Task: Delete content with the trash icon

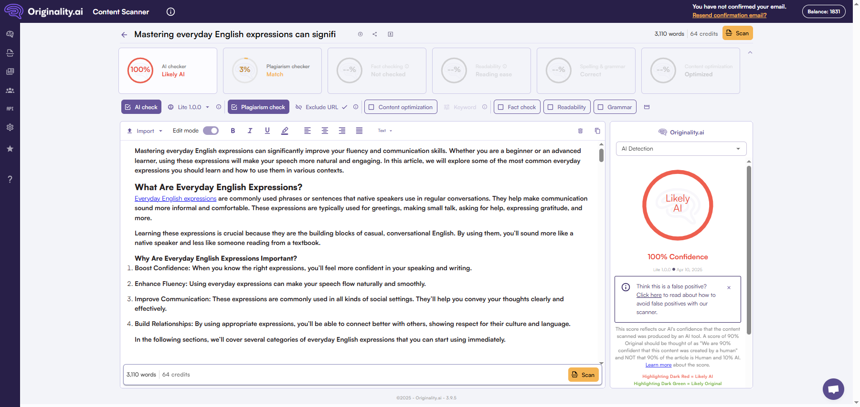Action: [580, 131]
